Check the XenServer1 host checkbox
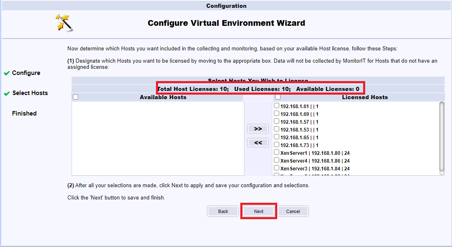 pyautogui.click(x=277, y=152)
